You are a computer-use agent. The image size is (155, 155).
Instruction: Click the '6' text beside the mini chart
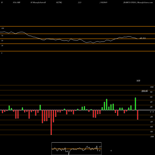coord(111,151)
